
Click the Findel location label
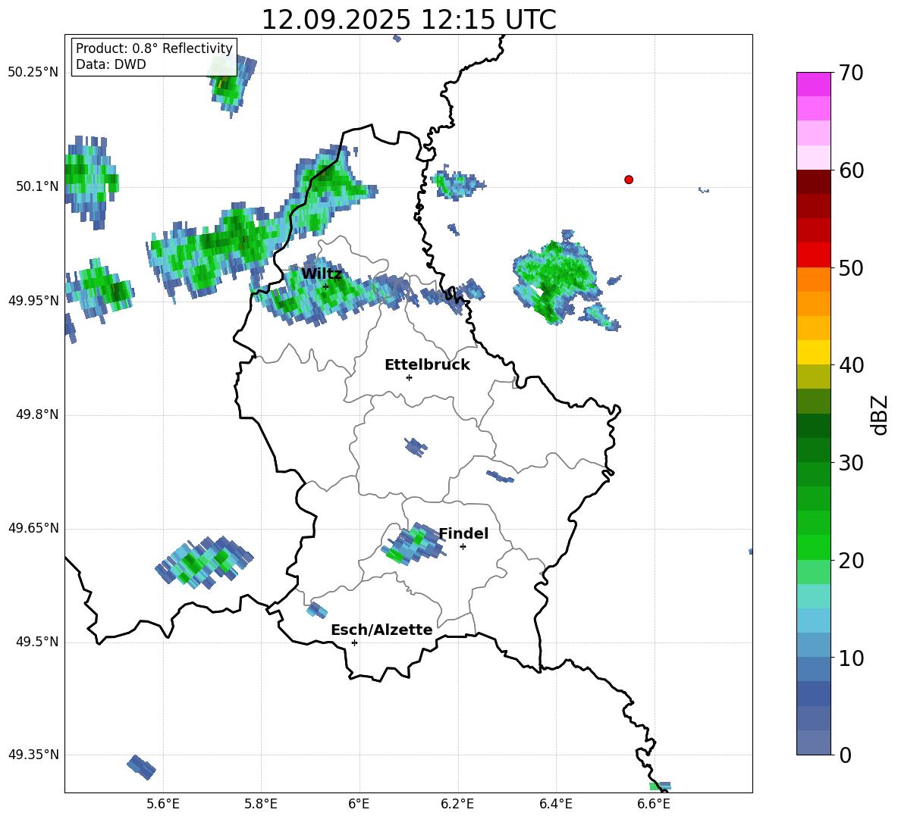click(463, 533)
